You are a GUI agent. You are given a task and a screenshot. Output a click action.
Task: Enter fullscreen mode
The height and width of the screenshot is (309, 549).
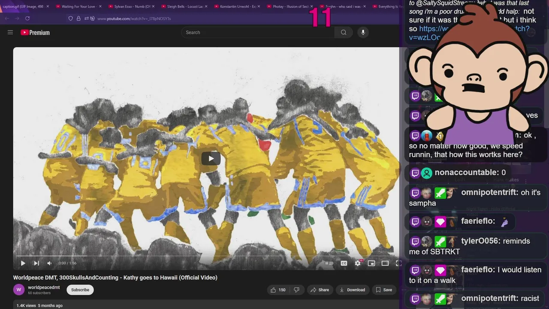pos(398,263)
